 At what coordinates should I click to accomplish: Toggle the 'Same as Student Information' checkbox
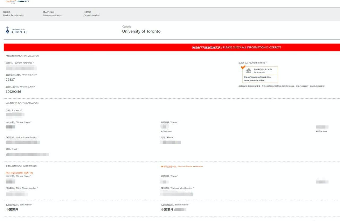tap(162, 166)
